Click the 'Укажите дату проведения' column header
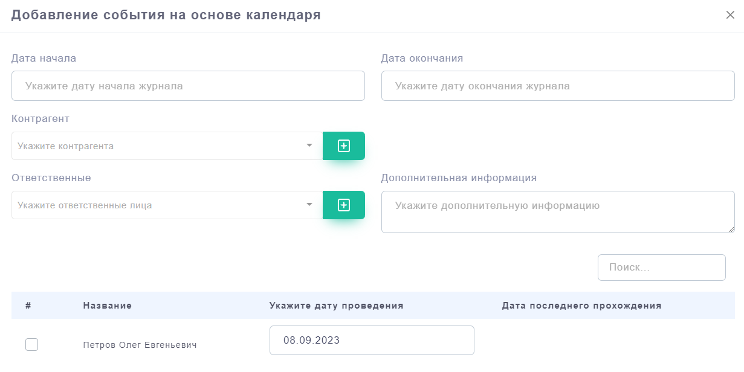The width and height of the screenshot is (744, 372). tap(336, 306)
